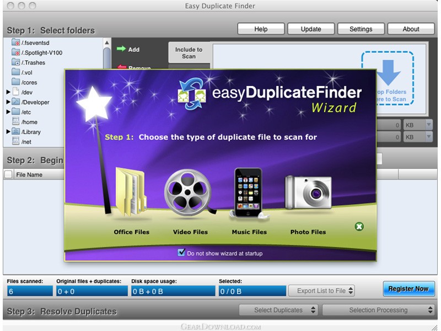Expand the /Developer folder
Image resolution: width=441 pixels, height=331 pixels.
point(8,102)
